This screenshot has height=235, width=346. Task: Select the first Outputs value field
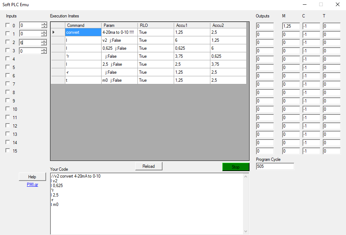pos(264,26)
